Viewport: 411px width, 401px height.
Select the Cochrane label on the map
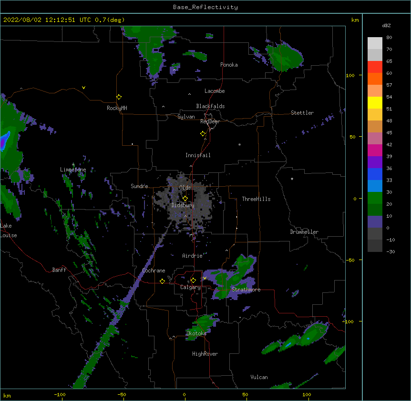(x=154, y=271)
